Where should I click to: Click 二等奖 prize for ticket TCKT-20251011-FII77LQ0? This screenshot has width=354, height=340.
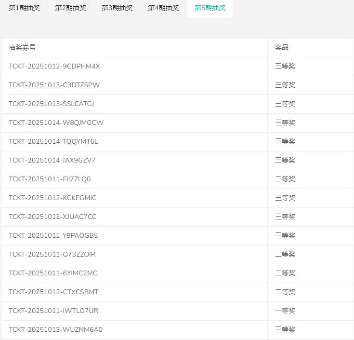point(285,179)
